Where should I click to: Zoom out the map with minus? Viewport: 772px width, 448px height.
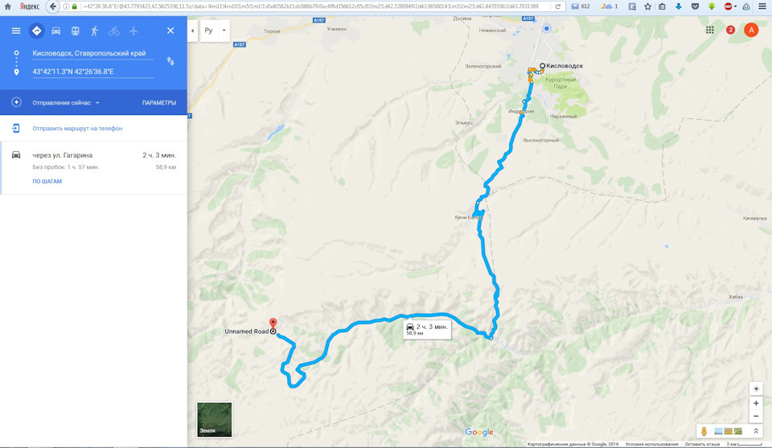(756, 417)
